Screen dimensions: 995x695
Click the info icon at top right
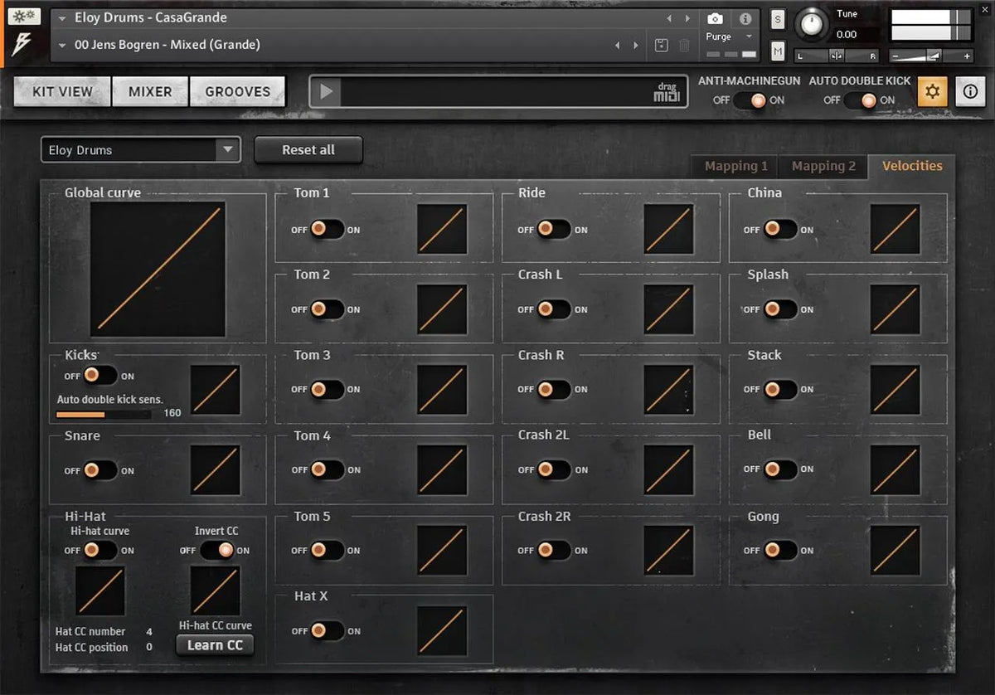(970, 91)
